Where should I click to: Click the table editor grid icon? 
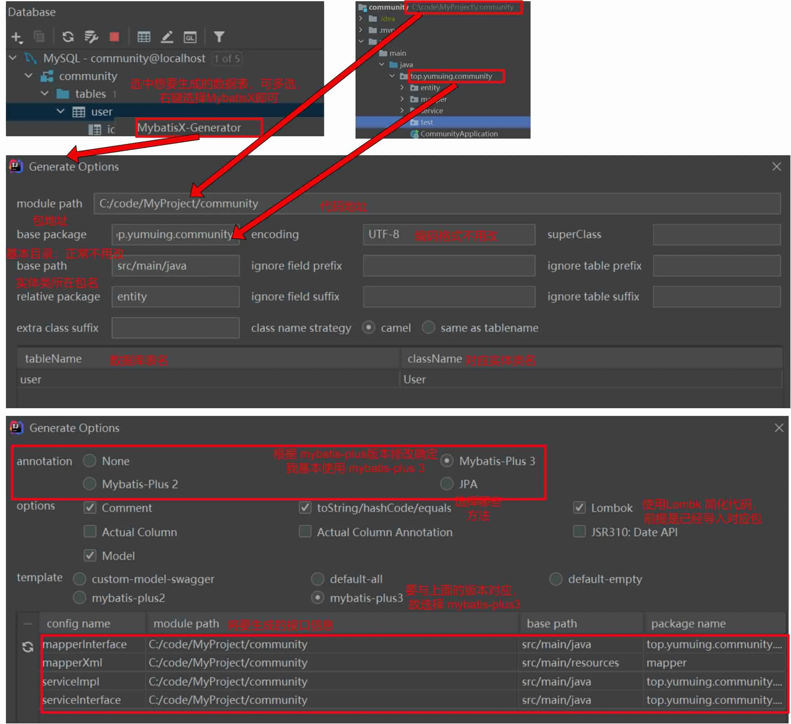point(144,37)
